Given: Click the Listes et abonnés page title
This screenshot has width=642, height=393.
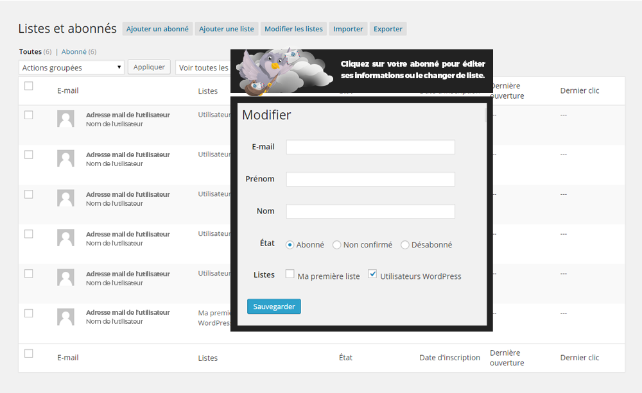Looking at the screenshot, I should point(67,28).
